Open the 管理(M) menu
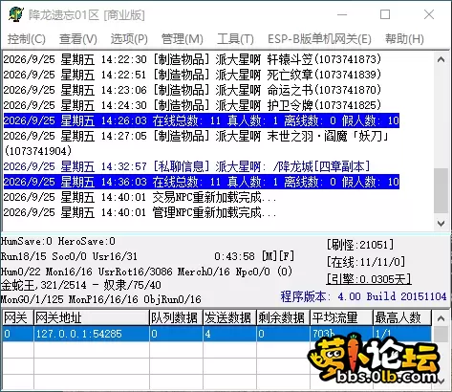Image resolution: width=452 pixels, height=392 pixels. coord(183,39)
